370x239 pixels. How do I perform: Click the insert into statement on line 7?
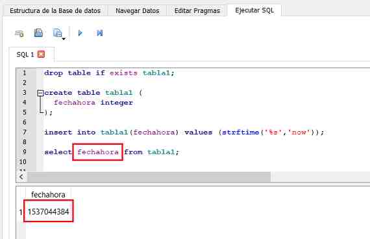coord(184,132)
